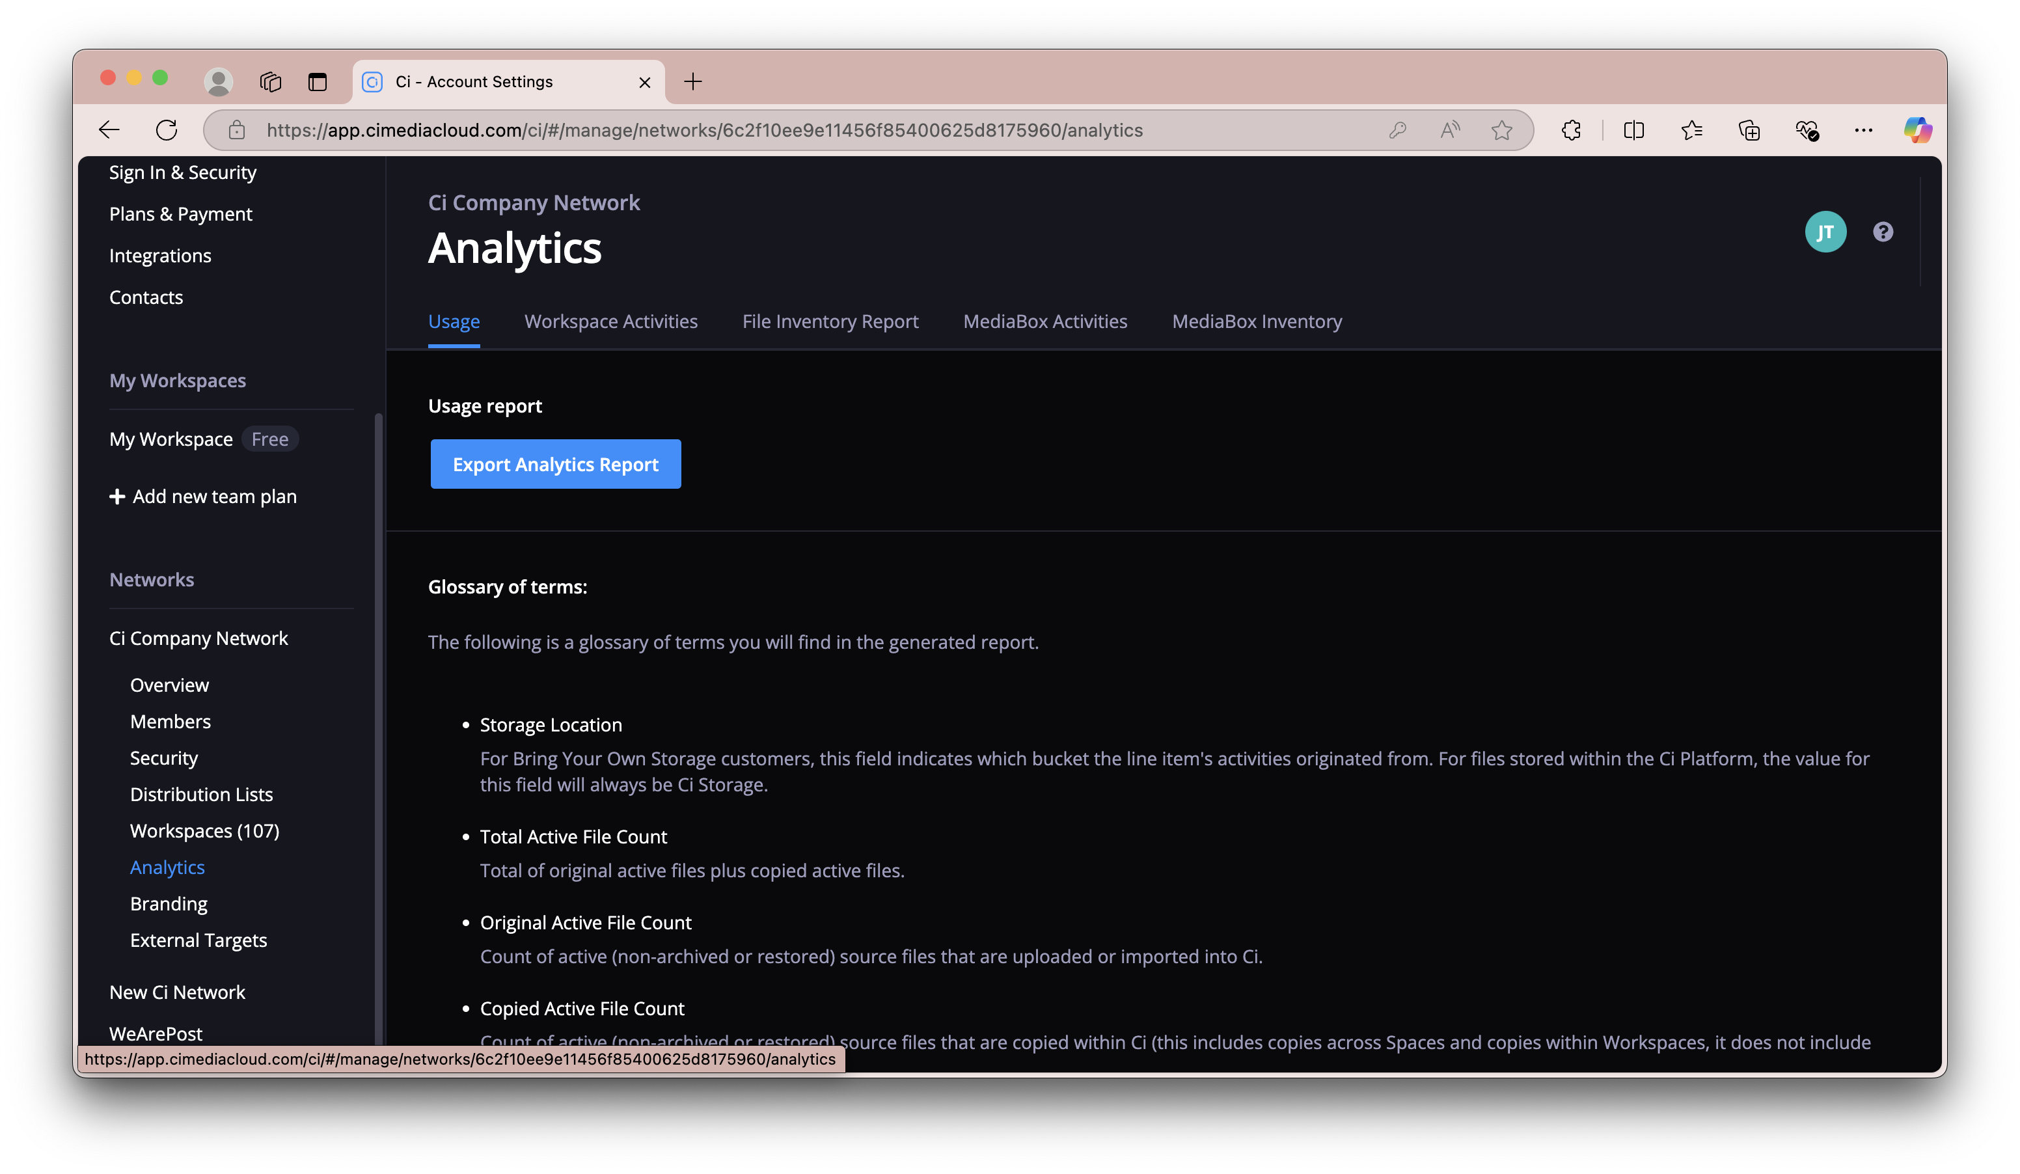The image size is (2020, 1174).
Task: Open Contacts in sidebar
Action: click(146, 297)
